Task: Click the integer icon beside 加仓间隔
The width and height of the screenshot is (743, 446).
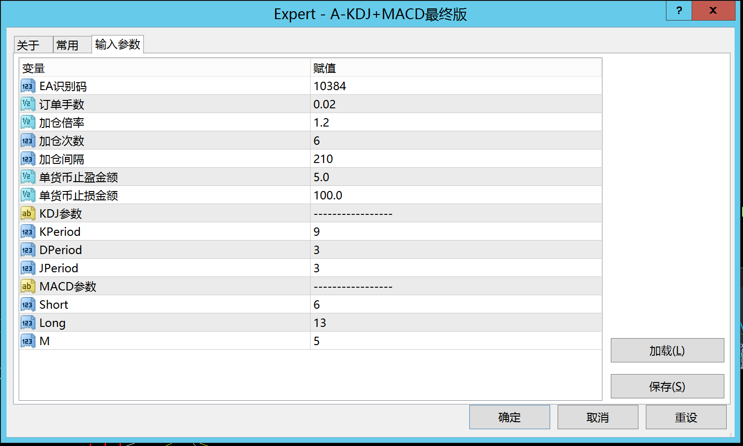Action: pyautogui.click(x=28, y=159)
